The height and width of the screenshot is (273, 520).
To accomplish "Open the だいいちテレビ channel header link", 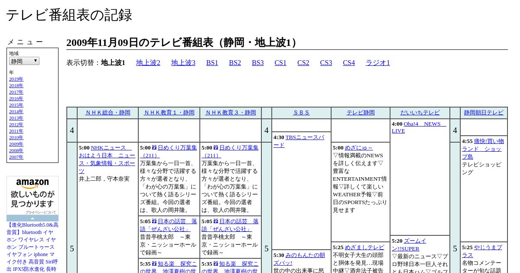I will [x=420, y=113].
